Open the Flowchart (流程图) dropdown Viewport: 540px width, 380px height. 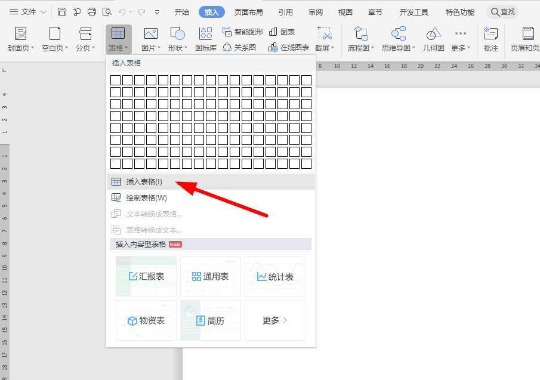[361, 39]
